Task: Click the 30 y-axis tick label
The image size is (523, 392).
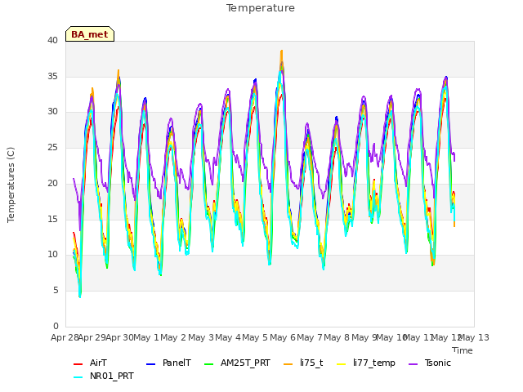Action: click(52, 112)
